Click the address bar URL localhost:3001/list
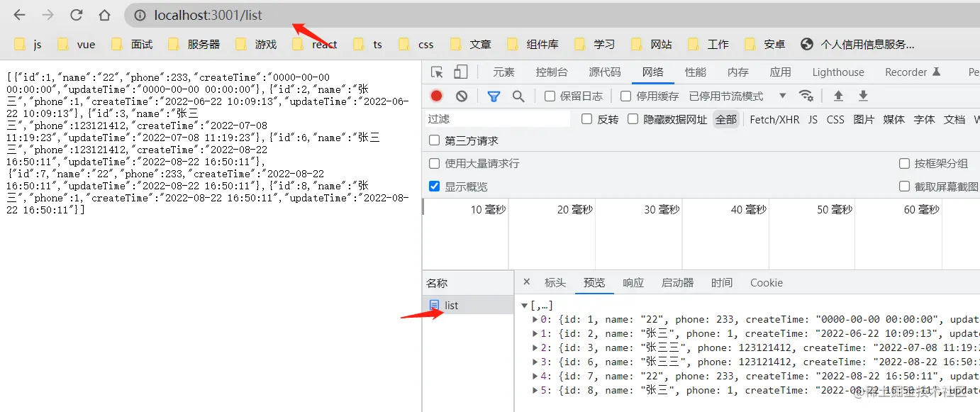 point(208,15)
